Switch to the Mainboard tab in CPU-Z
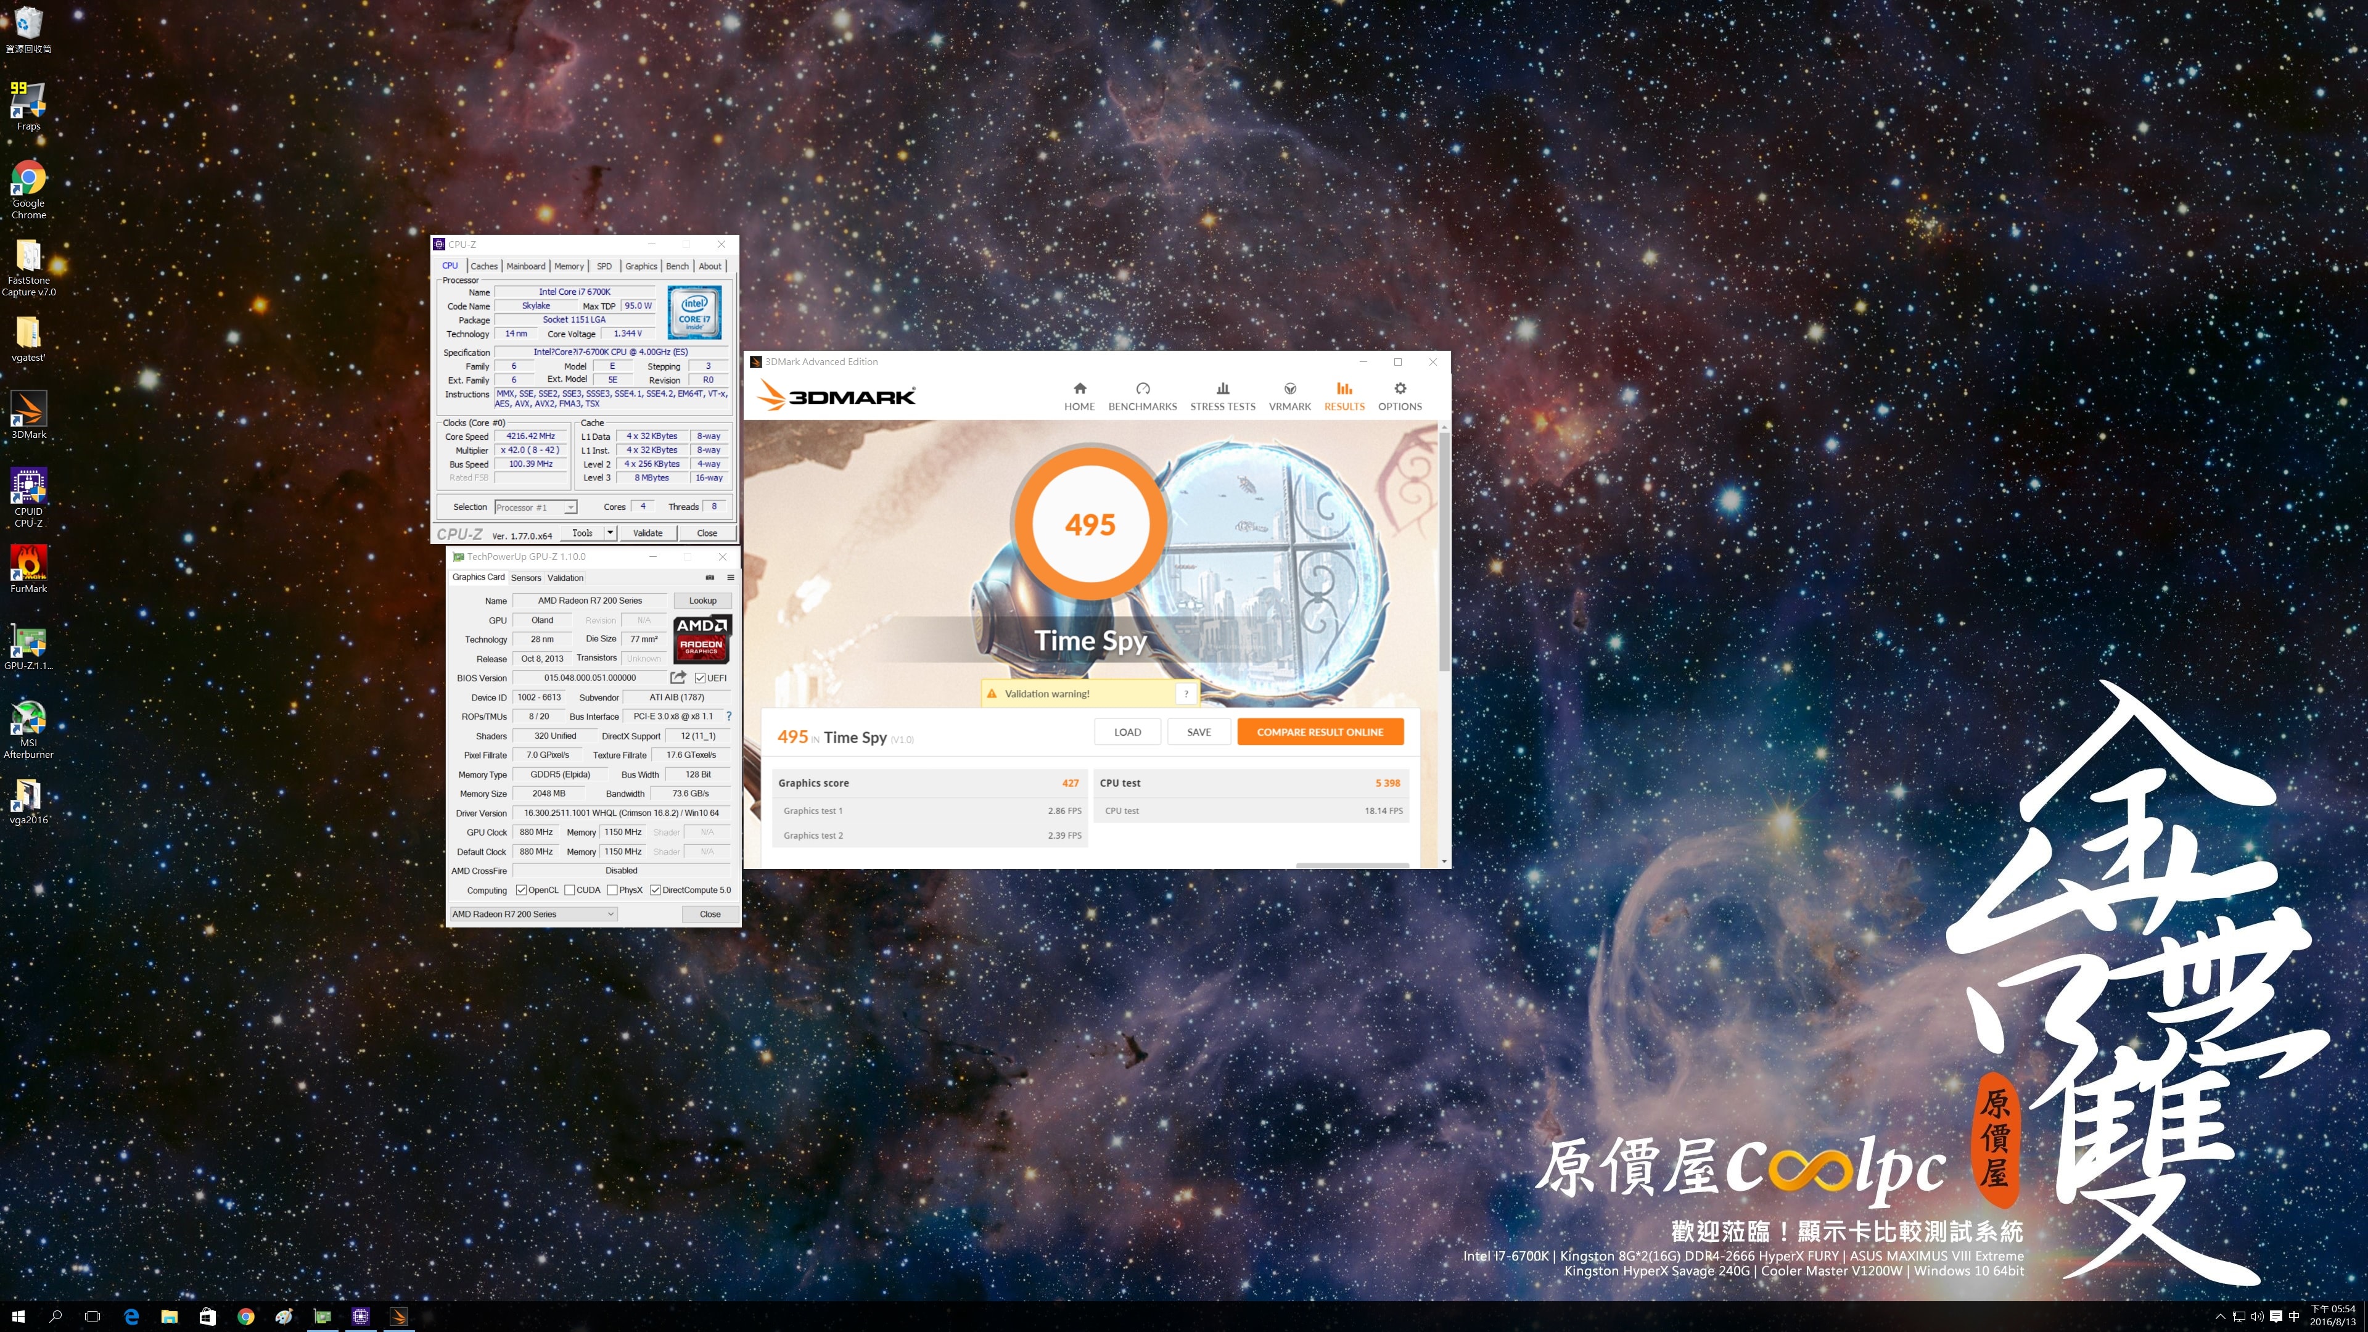 coord(526,266)
